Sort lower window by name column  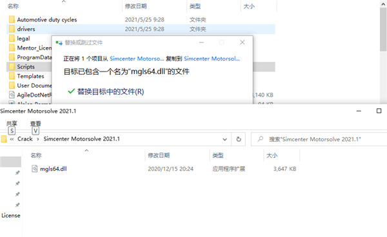coord(36,155)
